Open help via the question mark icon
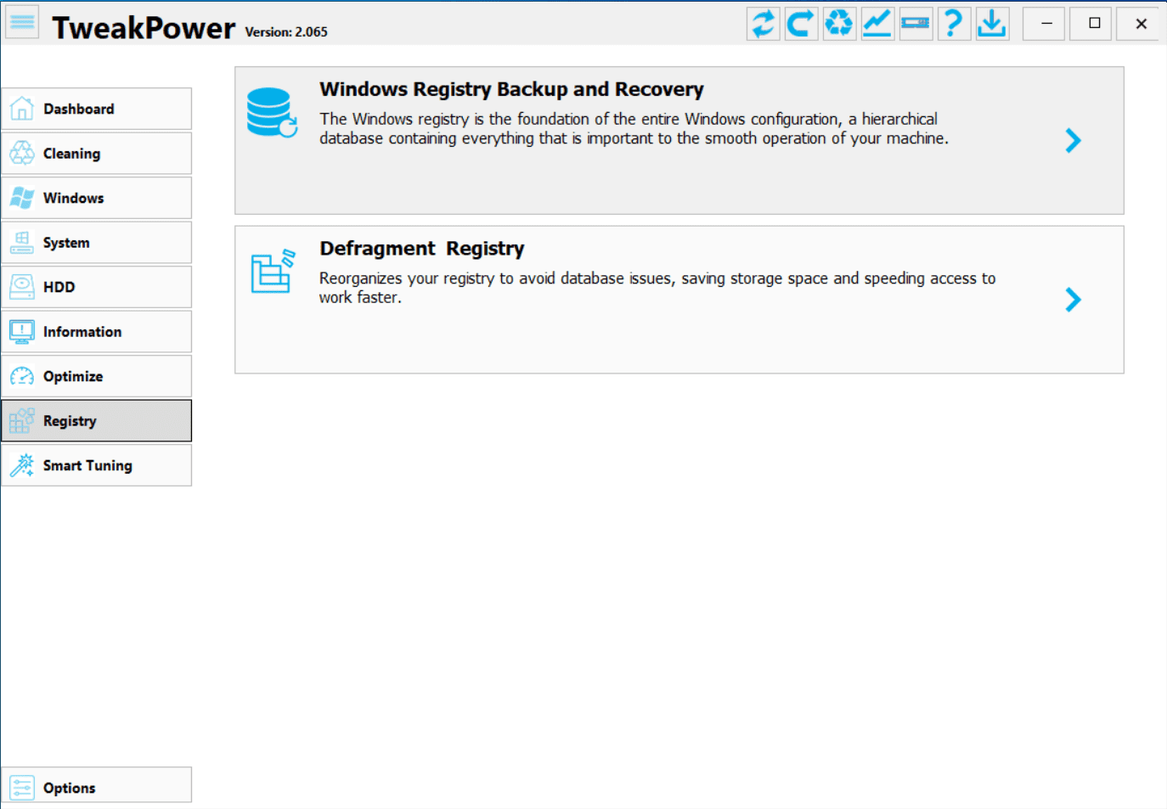This screenshot has height=809, width=1167. coord(954,23)
